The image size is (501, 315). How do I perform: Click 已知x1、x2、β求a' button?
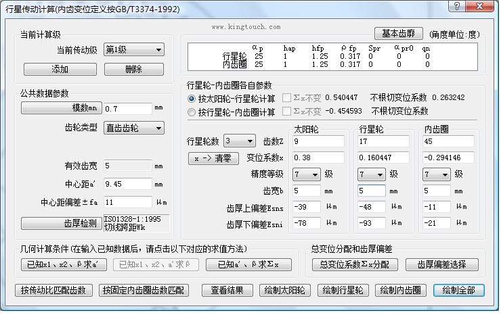pyautogui.click(x=64, y=264)
